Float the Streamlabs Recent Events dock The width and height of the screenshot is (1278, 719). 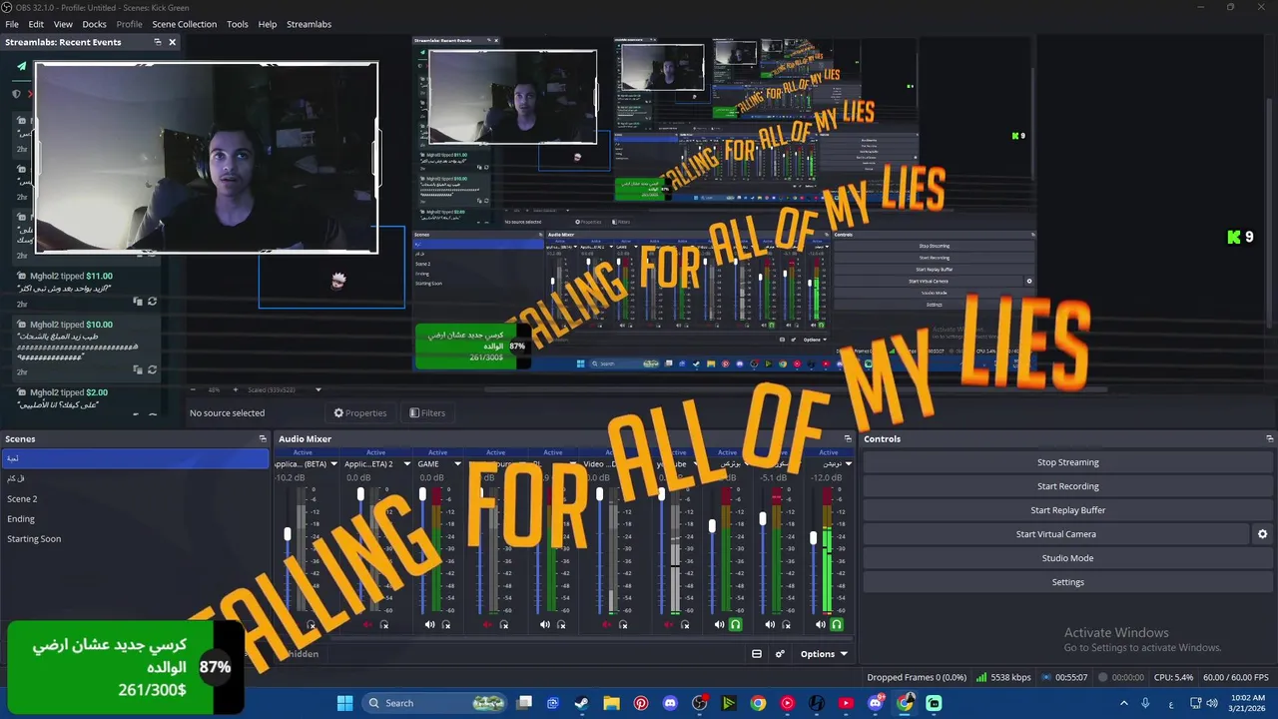[157, 42]
